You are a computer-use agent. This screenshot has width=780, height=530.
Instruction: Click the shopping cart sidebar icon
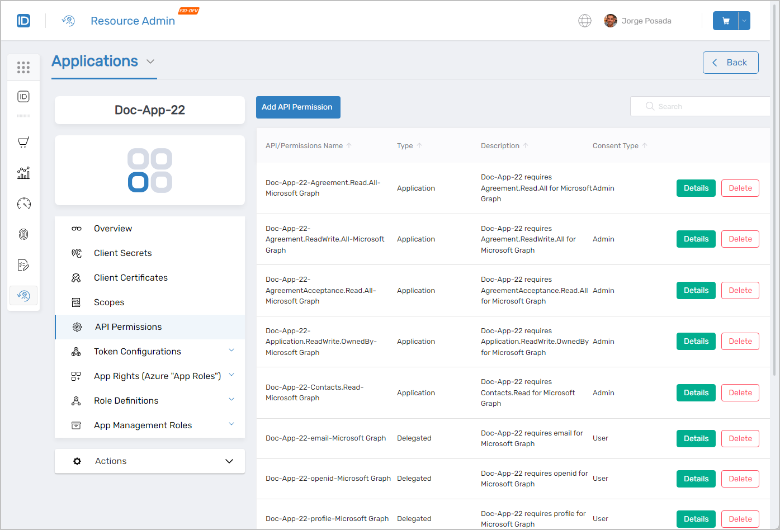[23, 142]
